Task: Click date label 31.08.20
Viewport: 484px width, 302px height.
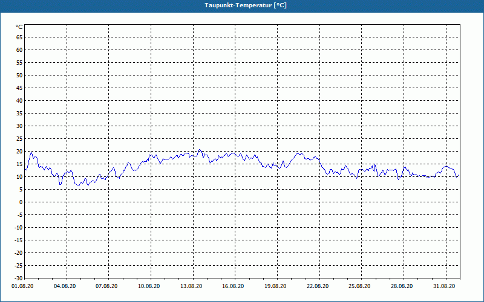Action: (444, 286)
